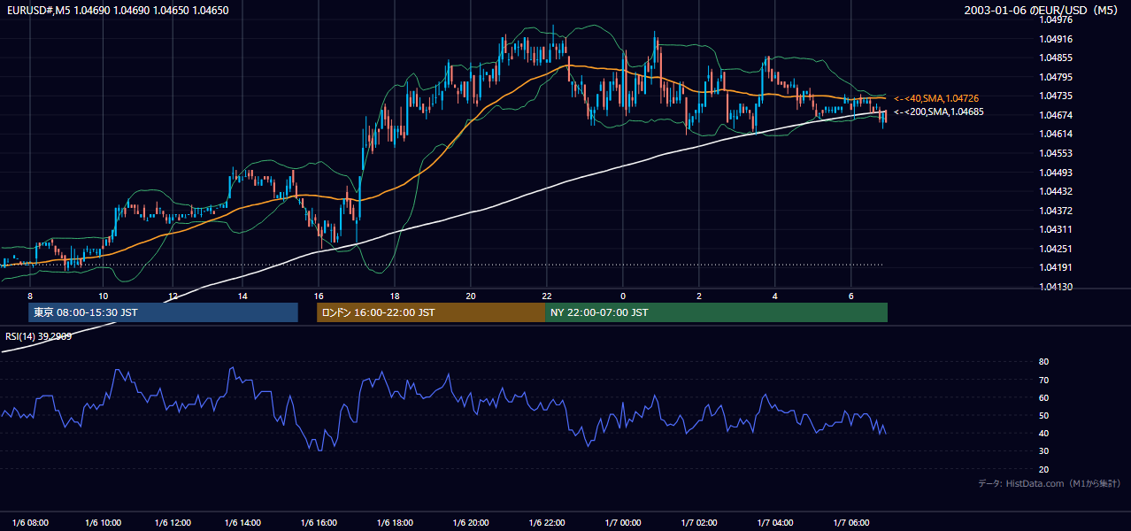Click the RSI 20 level label
Viewport: 1131px width, 531px height.
pos(1043,469)
